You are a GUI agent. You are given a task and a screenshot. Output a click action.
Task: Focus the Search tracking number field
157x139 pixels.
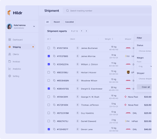click(107, 11)
